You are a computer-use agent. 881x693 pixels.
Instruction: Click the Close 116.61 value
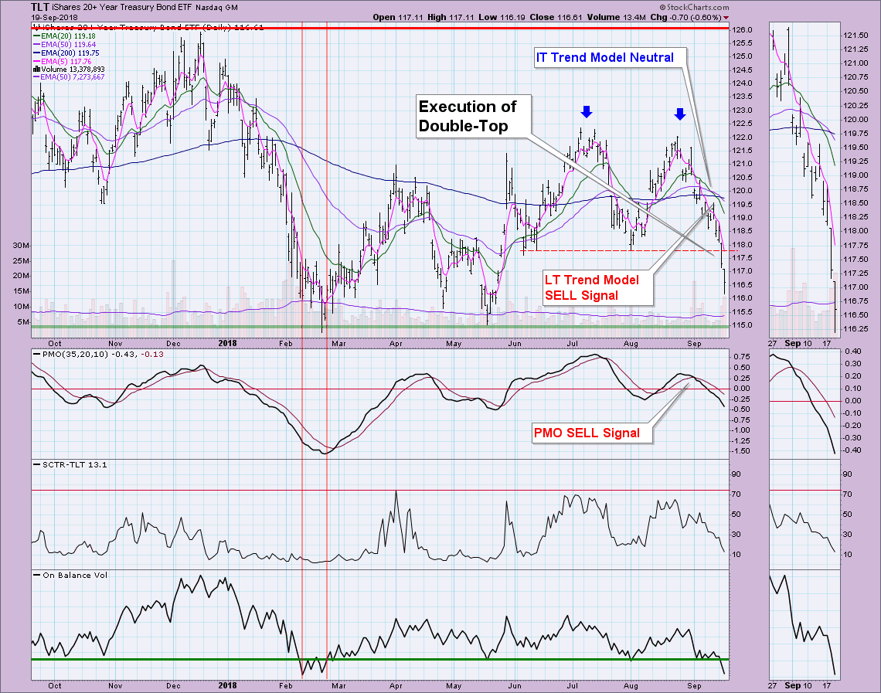point(556,18)
